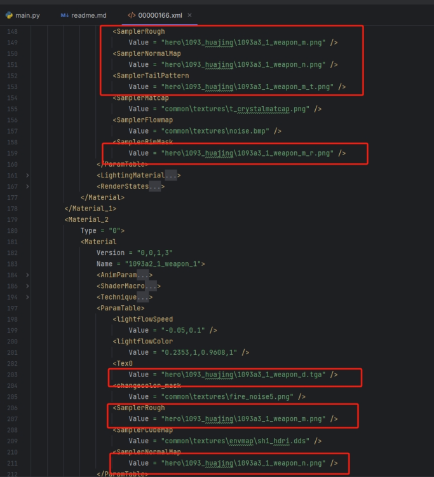Click the collapsed ellipsis in the Technique tag
Screen dimensions: 434x477
143,297
